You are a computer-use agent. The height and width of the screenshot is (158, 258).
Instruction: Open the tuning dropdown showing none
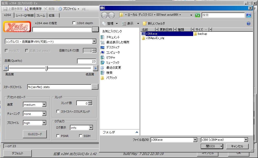44,114
